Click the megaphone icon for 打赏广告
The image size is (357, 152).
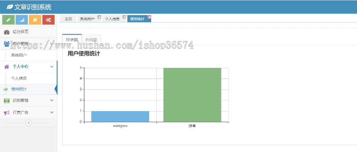pos(7,113)
